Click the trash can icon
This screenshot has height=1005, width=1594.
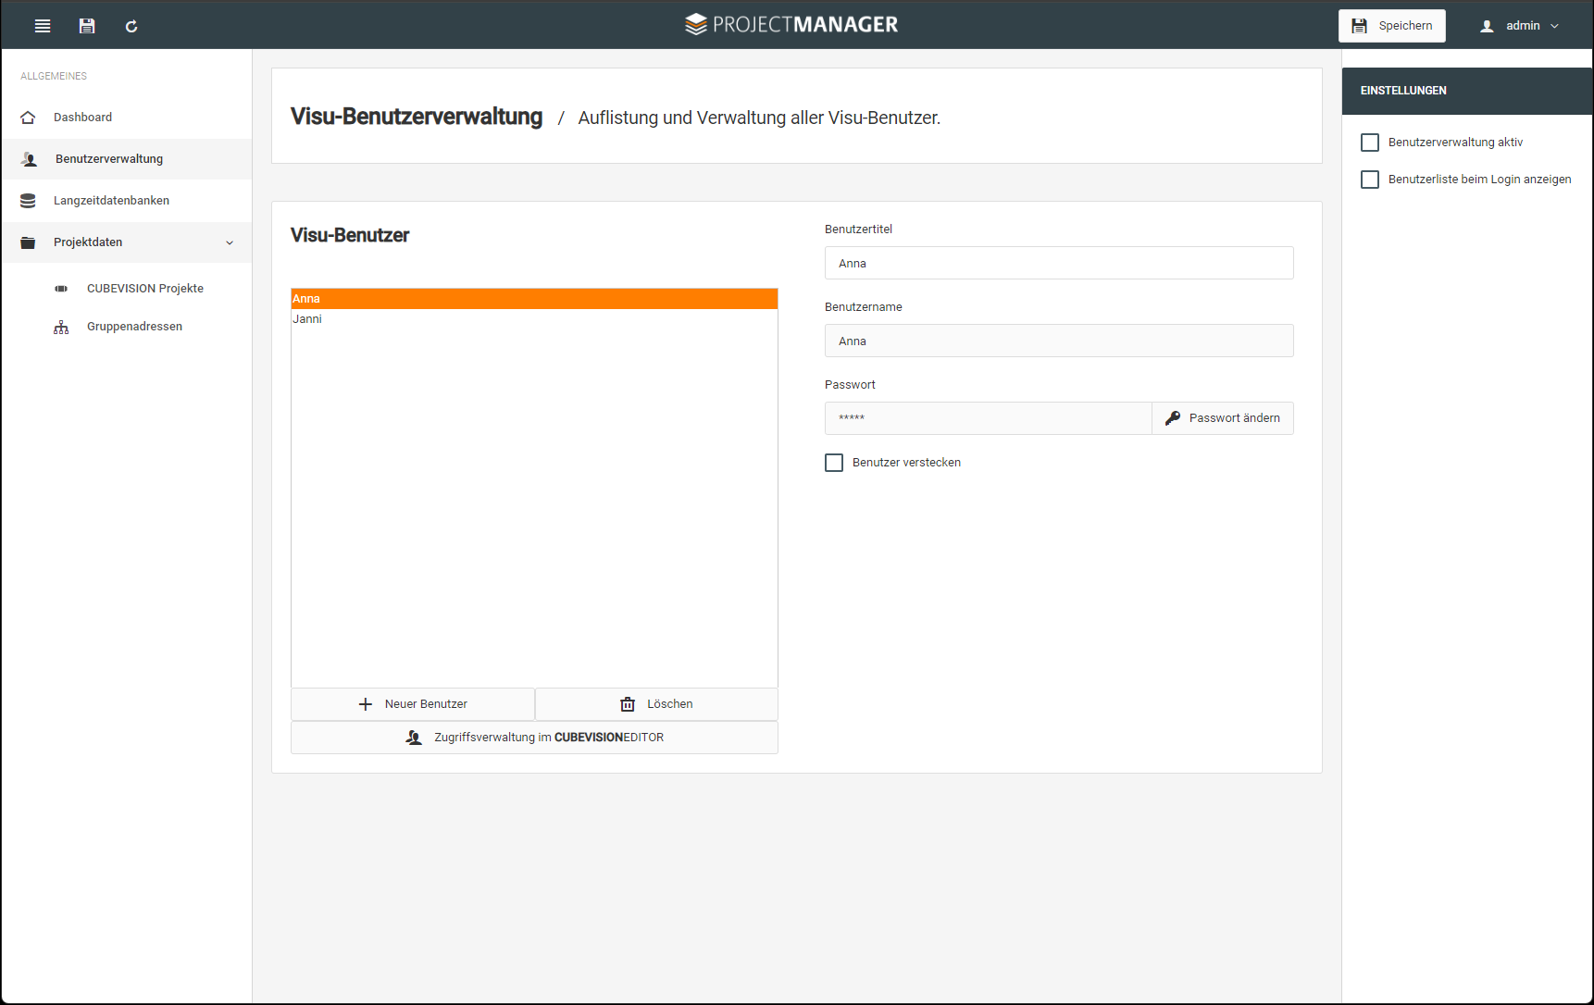point(628,704)
